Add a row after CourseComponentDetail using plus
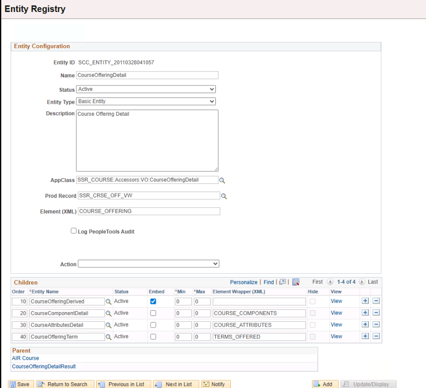Screen dimensions: 426x388 pyautogui.click(x=365, y=313)
